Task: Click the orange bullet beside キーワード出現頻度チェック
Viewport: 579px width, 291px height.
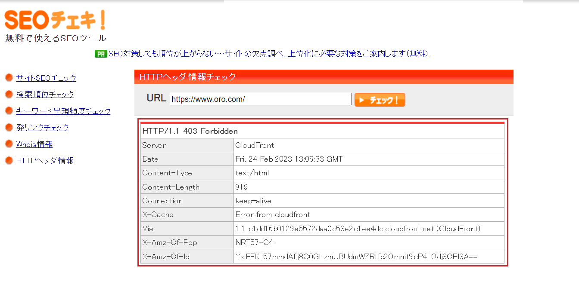Action: coord(9,110)
